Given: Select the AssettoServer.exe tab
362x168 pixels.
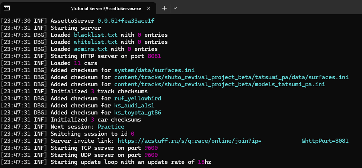Looking at the screenshot, I should pos(108,8).
